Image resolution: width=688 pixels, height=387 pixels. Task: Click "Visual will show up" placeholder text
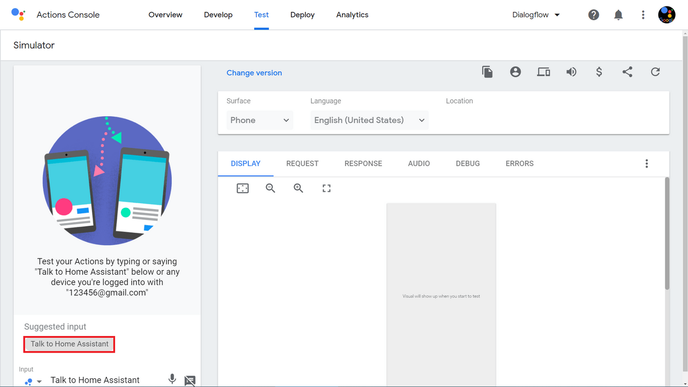coord(441,296)
